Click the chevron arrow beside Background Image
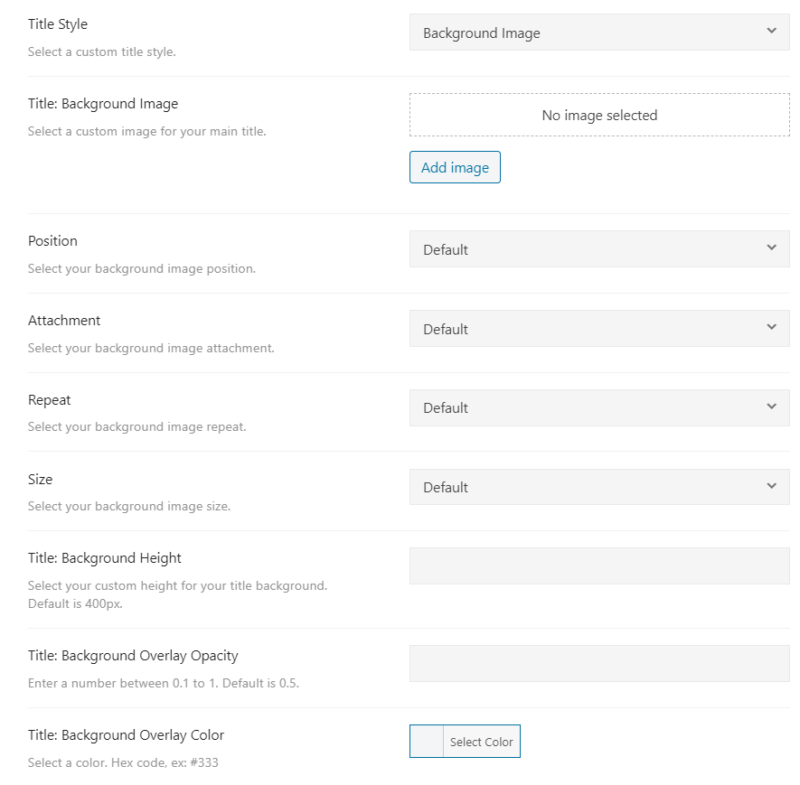The image size is (800, 785). tap(771, 32)
